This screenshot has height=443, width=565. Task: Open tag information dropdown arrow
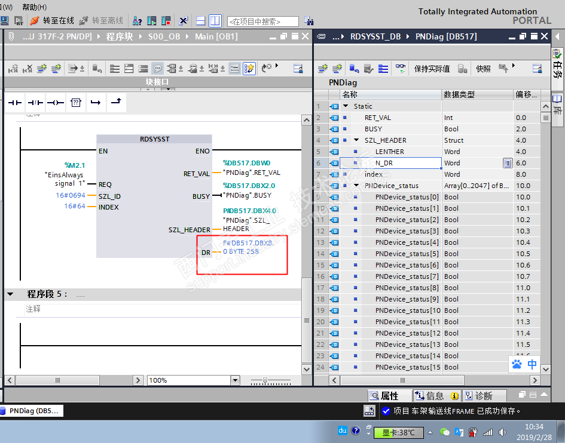coord(202,69)
